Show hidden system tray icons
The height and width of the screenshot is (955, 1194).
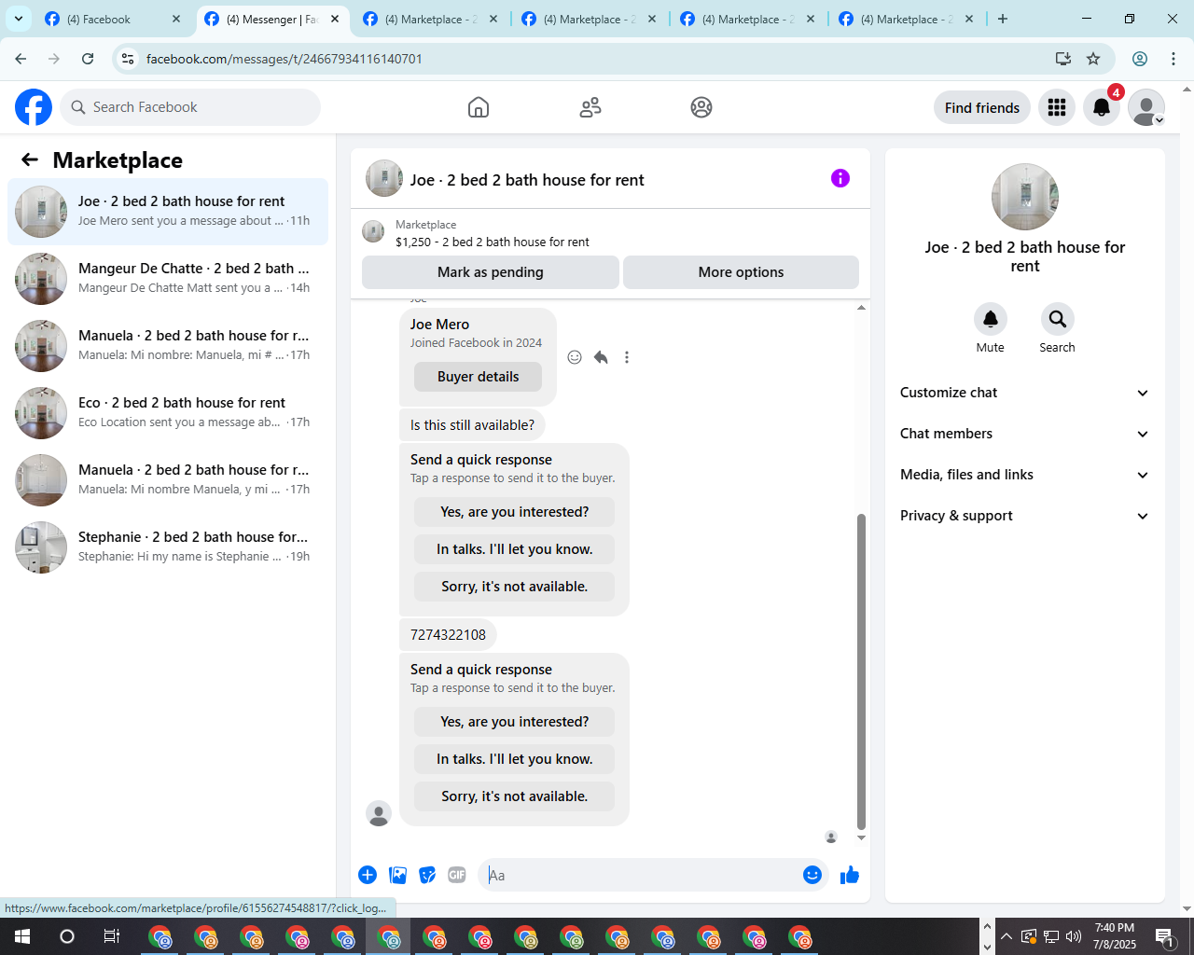(x=1007, y=936)
